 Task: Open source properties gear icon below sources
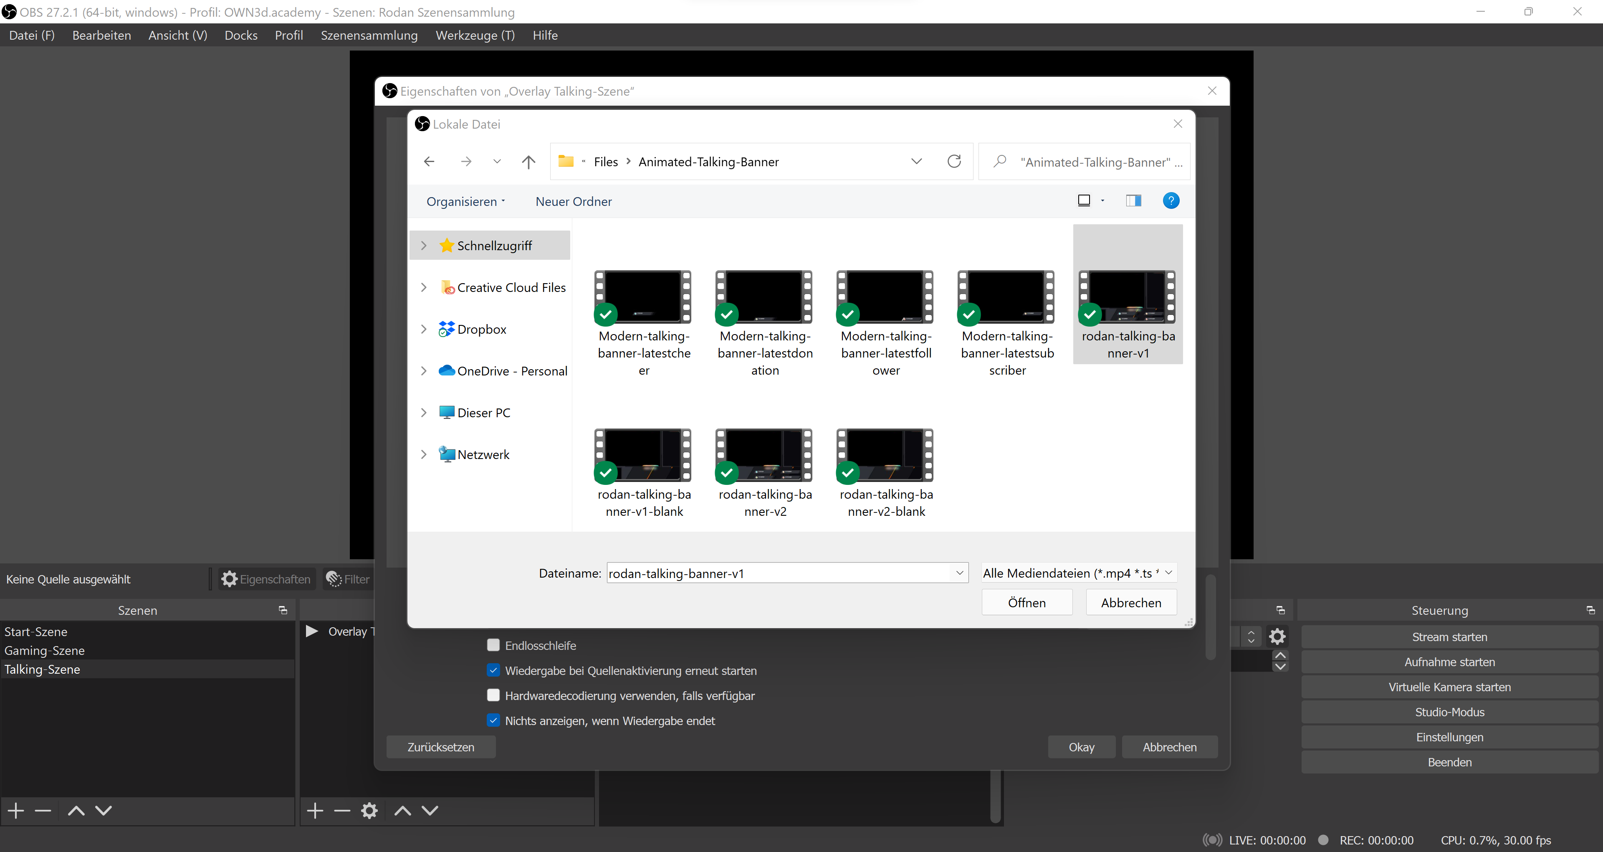coord(369,810)
